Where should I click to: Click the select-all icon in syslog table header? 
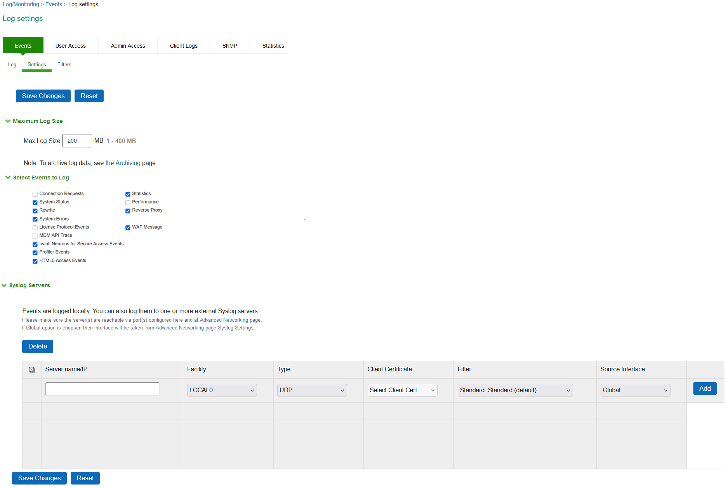(x=32, y=370)
